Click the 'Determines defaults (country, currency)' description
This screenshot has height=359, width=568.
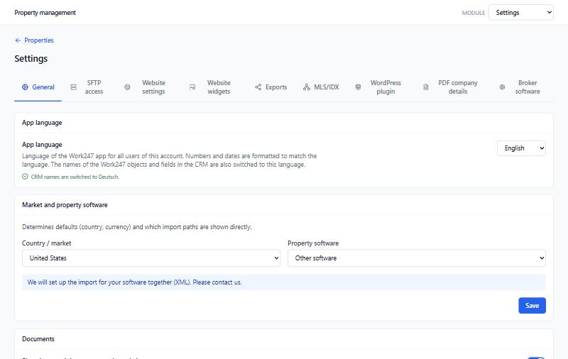pyautogui.click(x=136, y=227)
